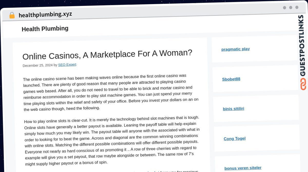Click the healthplumbing.xyz address text

click(45, 14)
